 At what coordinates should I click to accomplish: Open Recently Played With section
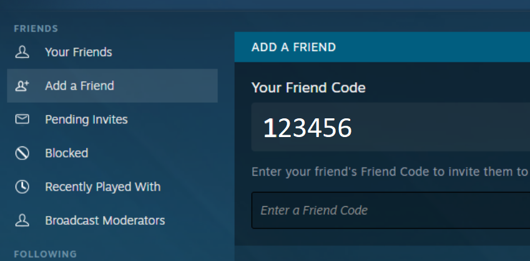click(112, 187)
